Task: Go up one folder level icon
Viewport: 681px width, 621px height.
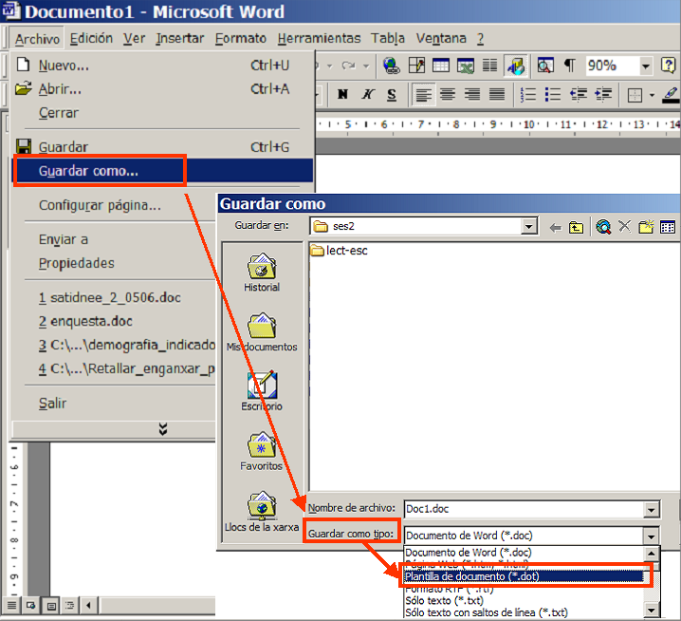Action: coord(576,227)
